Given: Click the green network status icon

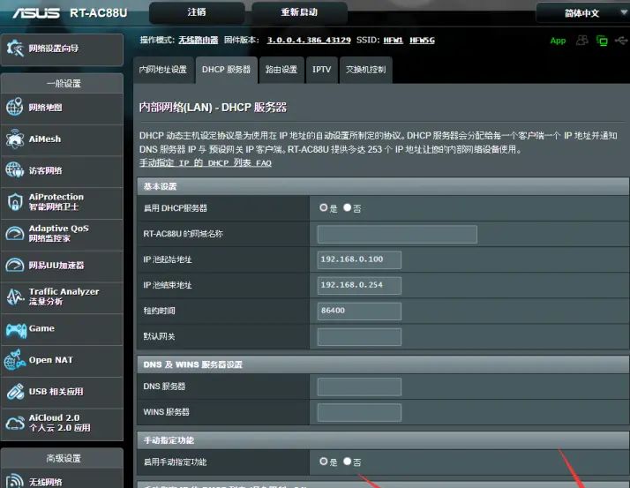Looking at the screenshot, I should [602, 41].
